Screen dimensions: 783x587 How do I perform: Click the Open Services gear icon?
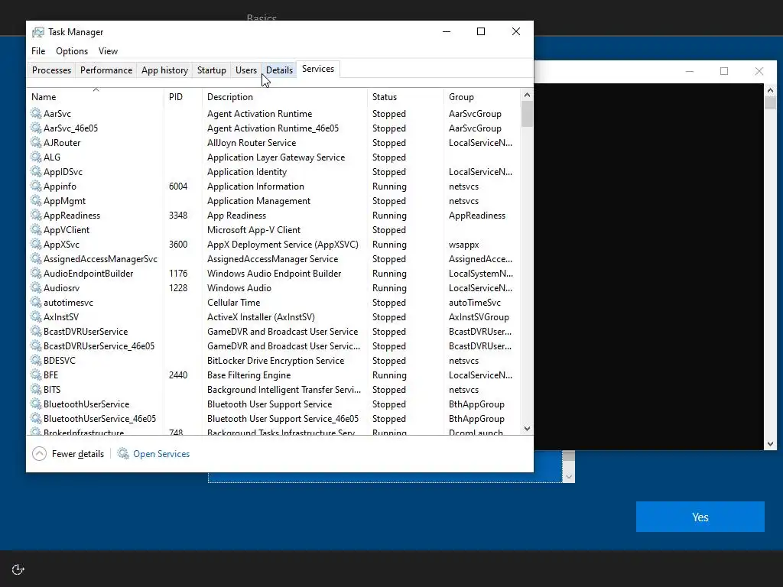[123, 453]
